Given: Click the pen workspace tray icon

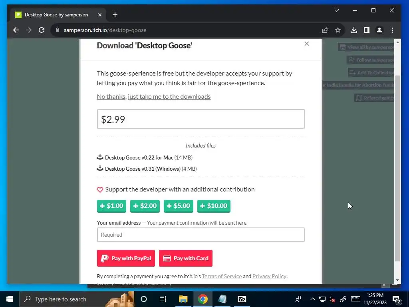Looking at the screenshot, I should pyautogui.click(x=343, y=299).
